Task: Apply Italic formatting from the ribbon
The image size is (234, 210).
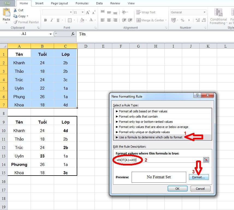Action: tap(52, 20)
